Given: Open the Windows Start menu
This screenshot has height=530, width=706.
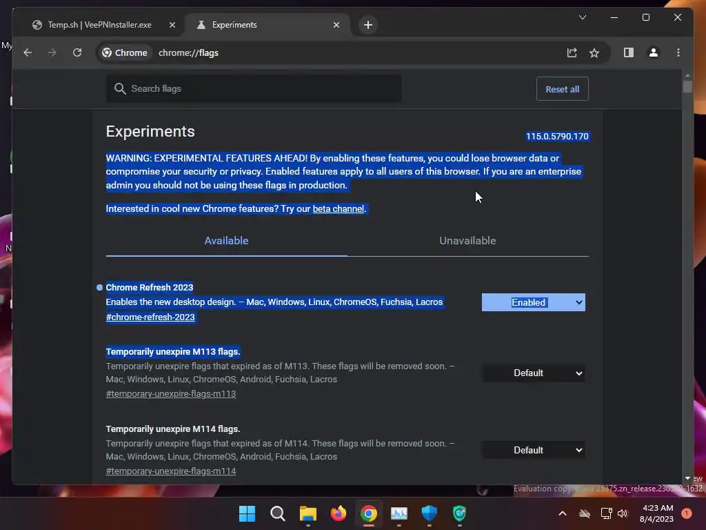Looking at the screenshot, I should tap(247, 513).
